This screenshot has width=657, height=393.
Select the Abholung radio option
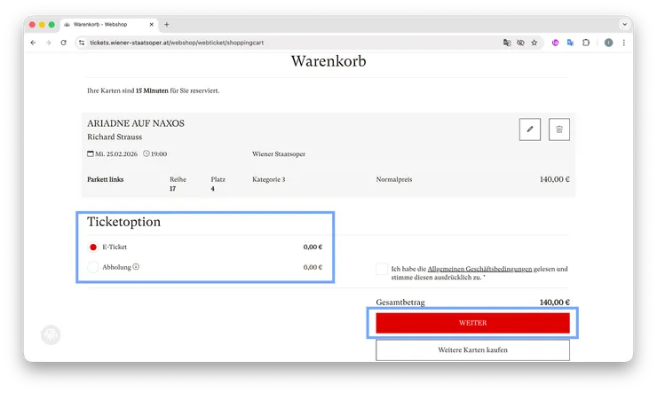click(x=93, y=267)
